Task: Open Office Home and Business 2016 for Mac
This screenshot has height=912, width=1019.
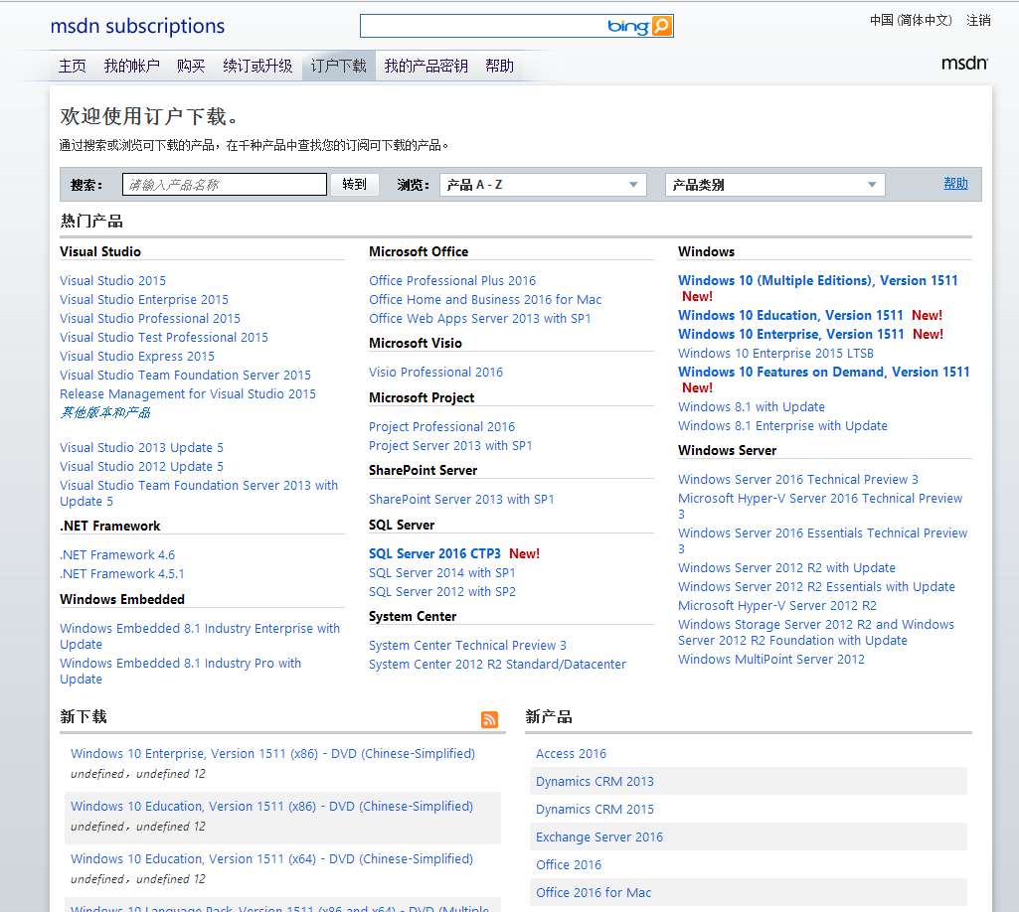Action: click(485, 299)
